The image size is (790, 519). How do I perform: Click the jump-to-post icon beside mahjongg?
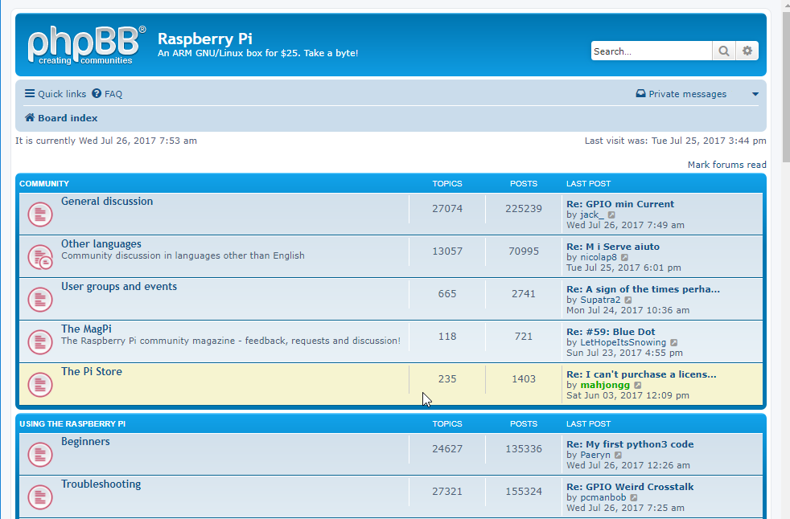638,385
